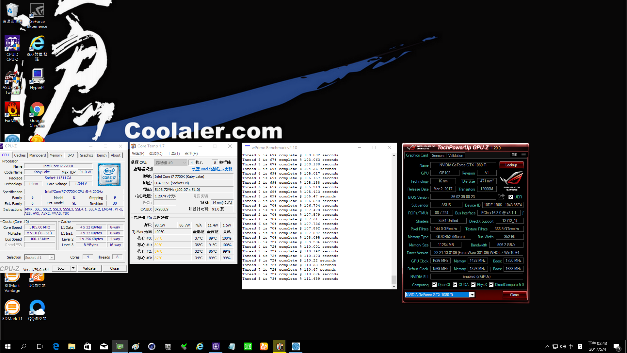The height and width of the screenshot is (353, 627).
Task: Switch to GPU-Z via its taskbar icon
Action: (x=120, y=346)
